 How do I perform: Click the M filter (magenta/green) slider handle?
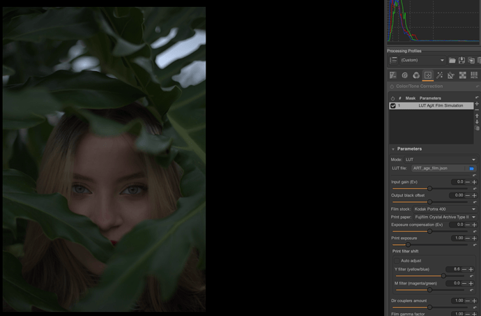coord(430,290)
